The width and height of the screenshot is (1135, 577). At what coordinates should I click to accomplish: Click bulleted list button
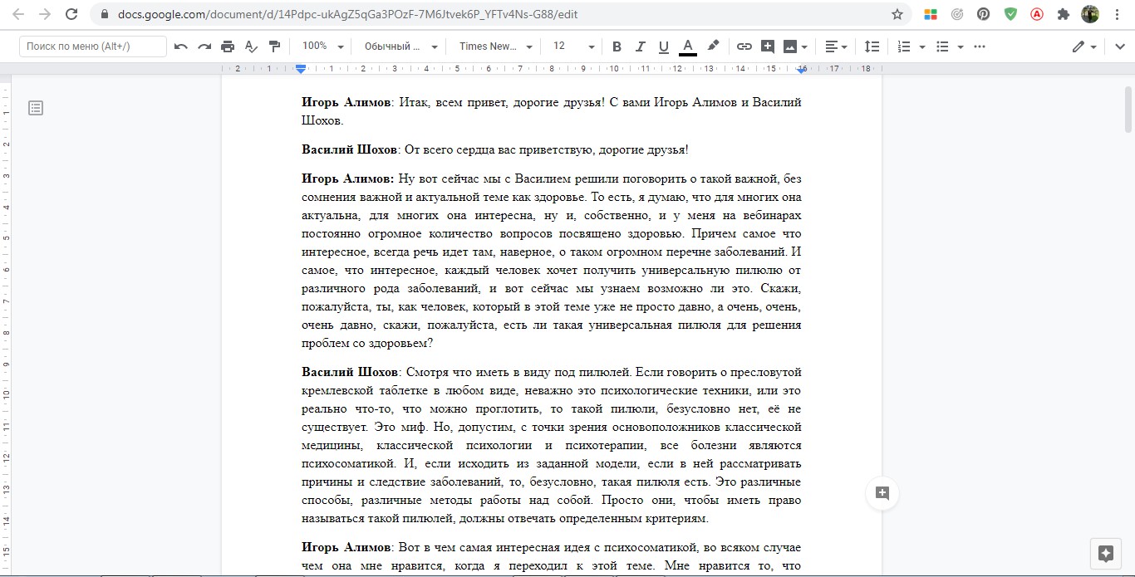pos(942,46)
